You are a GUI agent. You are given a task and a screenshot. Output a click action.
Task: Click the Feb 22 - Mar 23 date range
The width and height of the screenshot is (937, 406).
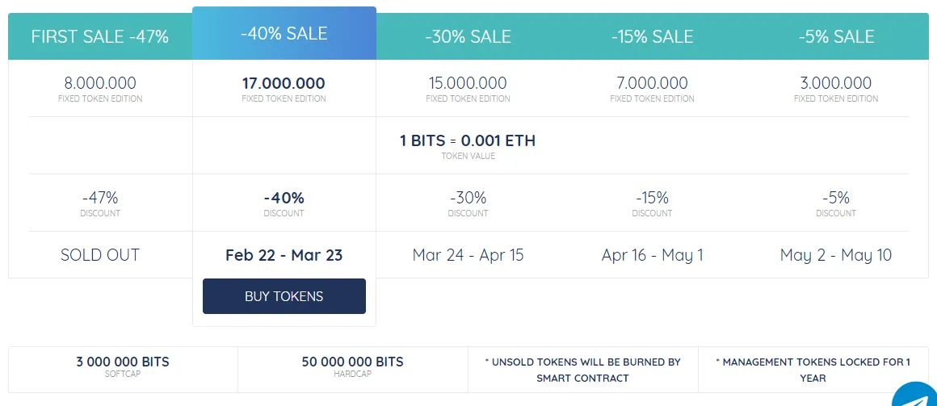(284, 256)
